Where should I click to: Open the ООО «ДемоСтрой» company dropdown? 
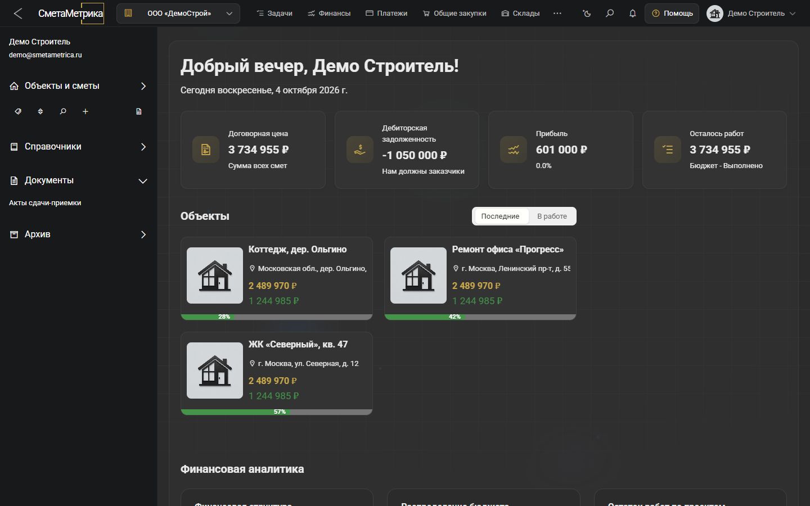coord(178,13)
